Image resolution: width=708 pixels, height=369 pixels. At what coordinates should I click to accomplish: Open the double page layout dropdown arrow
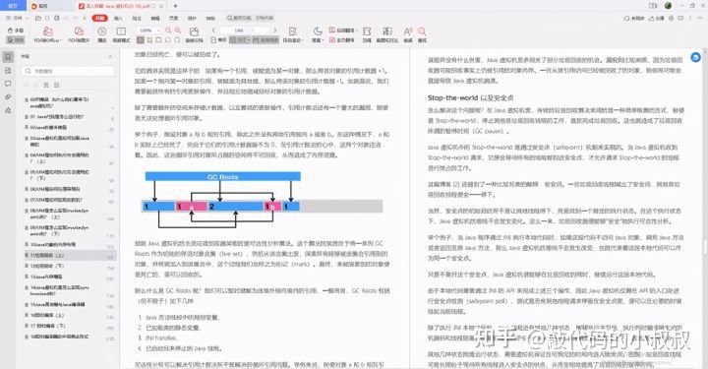(x=248, y=39)
